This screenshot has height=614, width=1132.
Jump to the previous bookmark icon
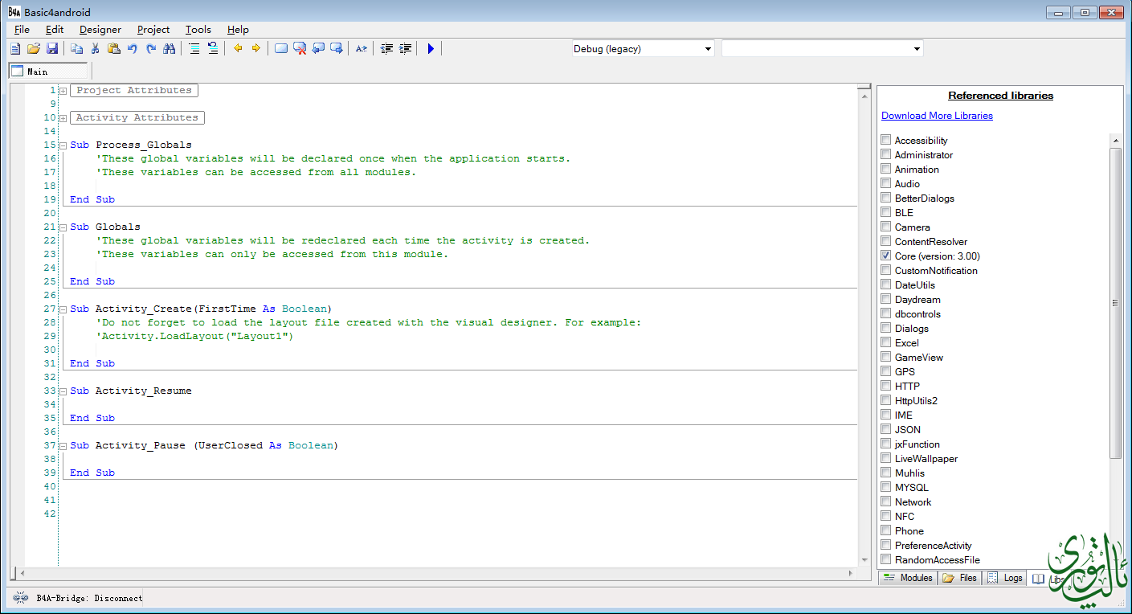click(x=318, y=49)
